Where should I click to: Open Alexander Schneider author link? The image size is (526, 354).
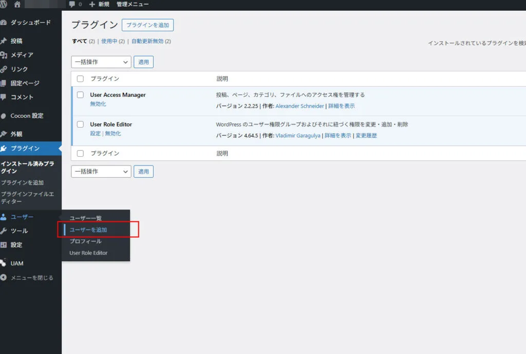[299, 106]
